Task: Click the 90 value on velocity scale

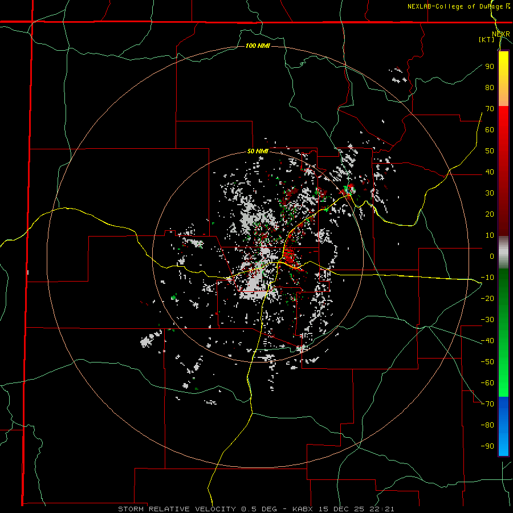Action: tap(490, 67)
